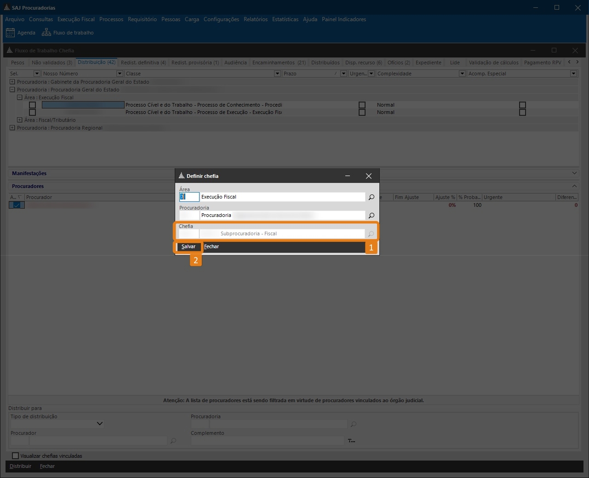Switch to Pagamento RPV tab

543,63
